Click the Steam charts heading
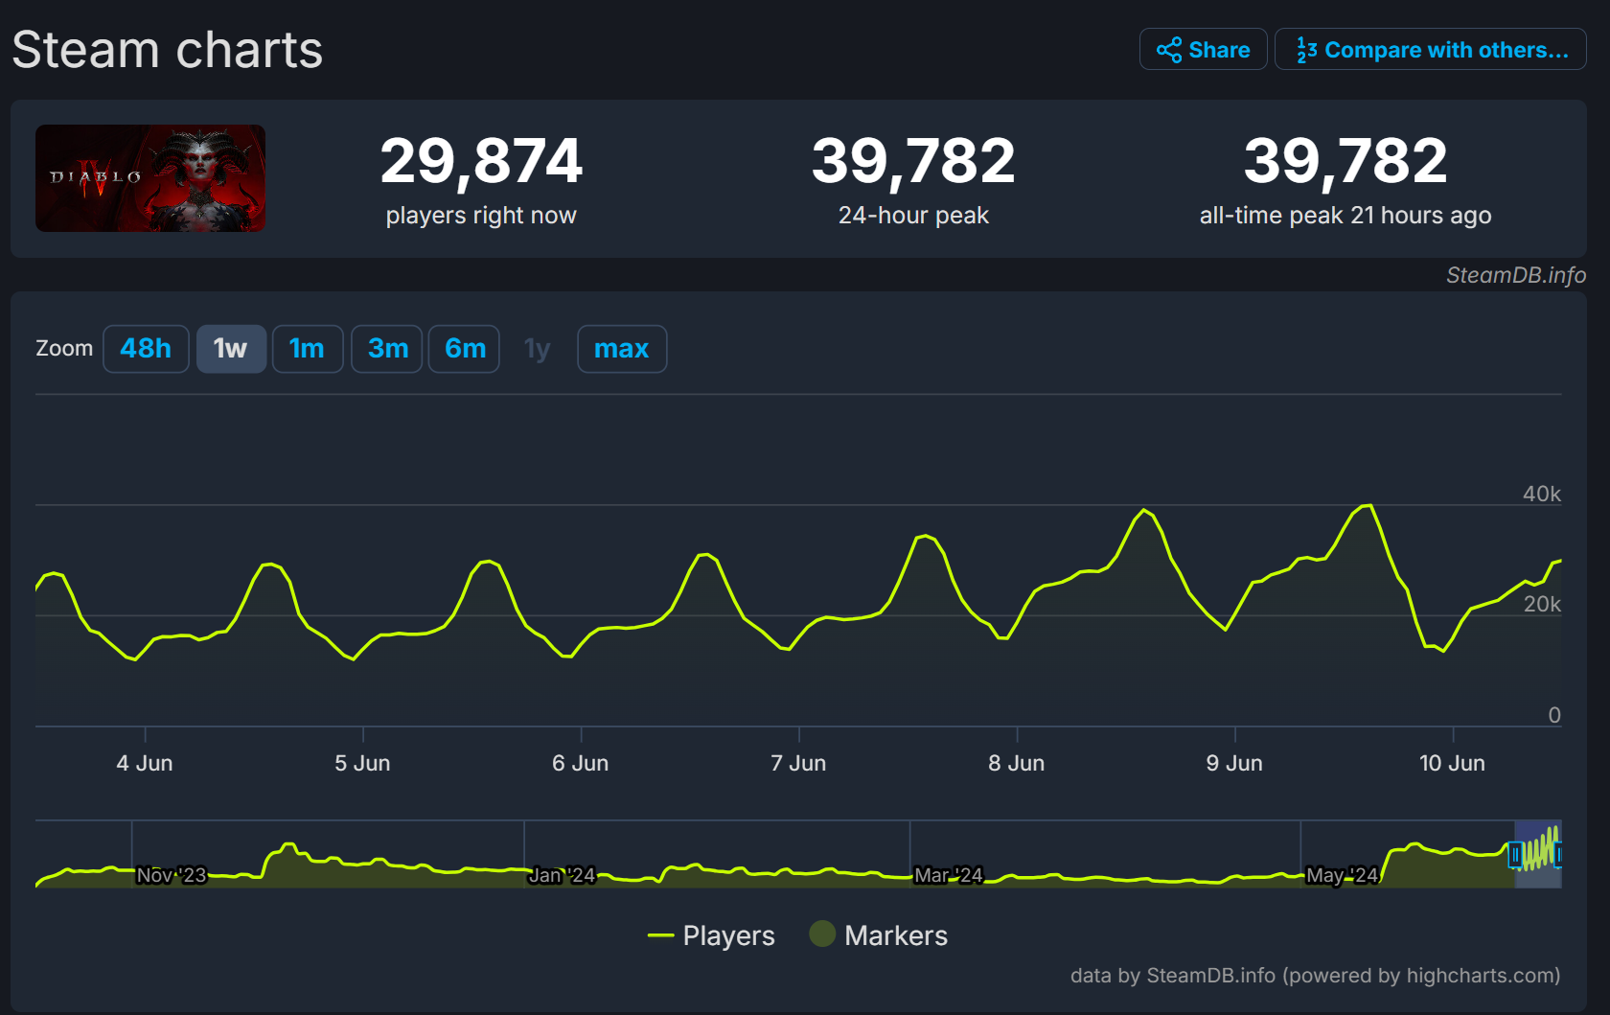 tap(168, 50)
